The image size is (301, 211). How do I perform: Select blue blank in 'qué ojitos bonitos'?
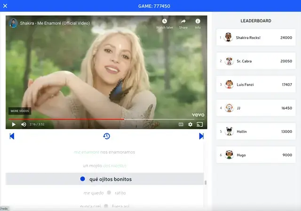pyautogui.click(x=83, y=179)
